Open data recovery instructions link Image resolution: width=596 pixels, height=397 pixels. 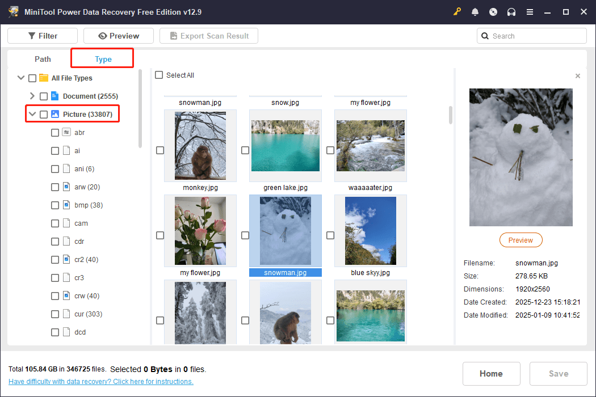click(x=100, y=382)
